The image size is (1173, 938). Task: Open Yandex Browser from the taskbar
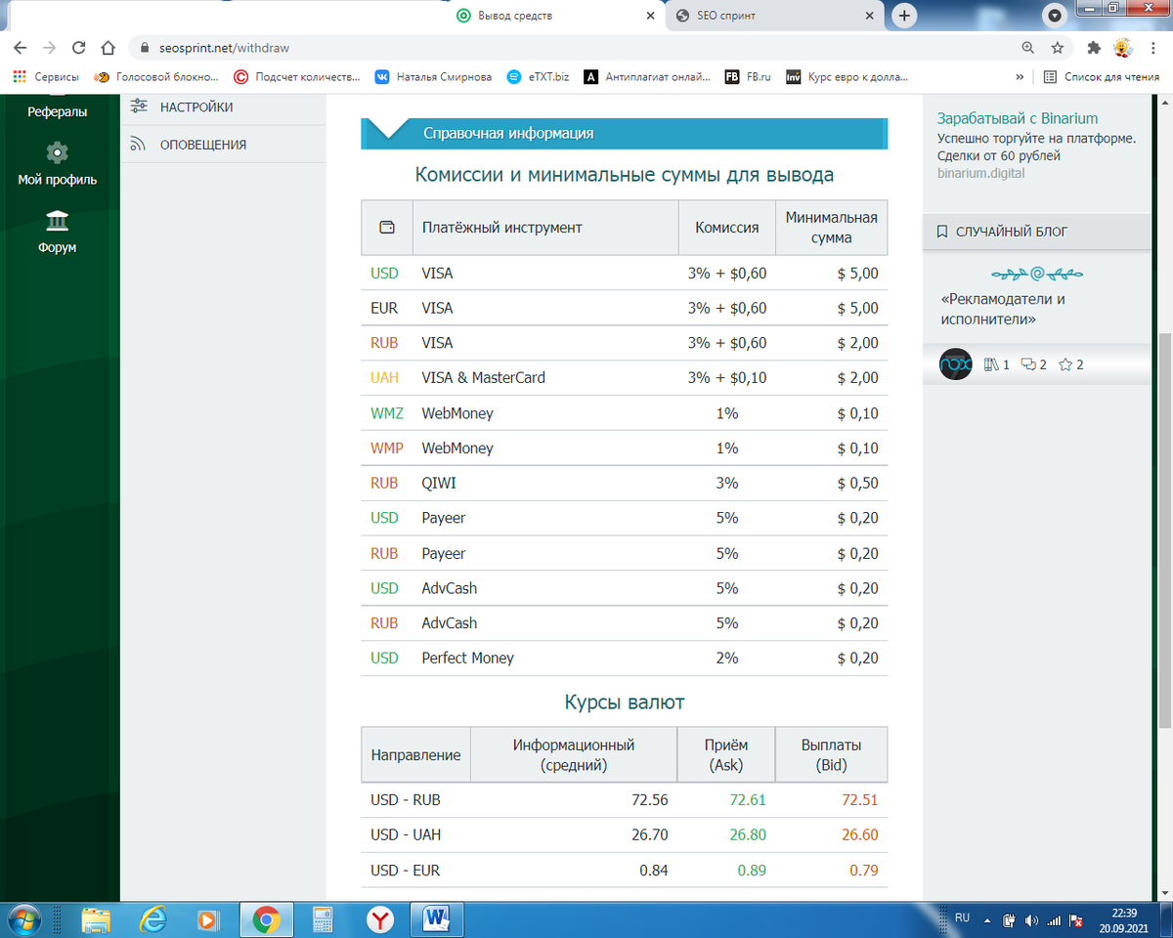[x=379, y=919]
